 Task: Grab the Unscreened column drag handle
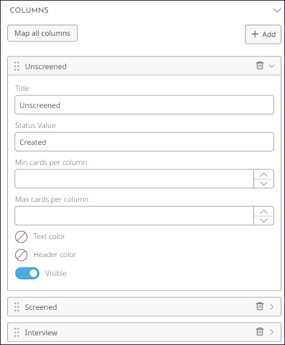17,66
